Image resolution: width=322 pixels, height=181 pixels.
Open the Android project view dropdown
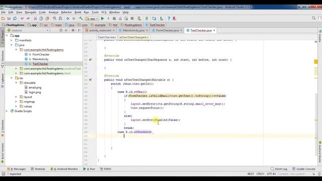tap(28, 30)
